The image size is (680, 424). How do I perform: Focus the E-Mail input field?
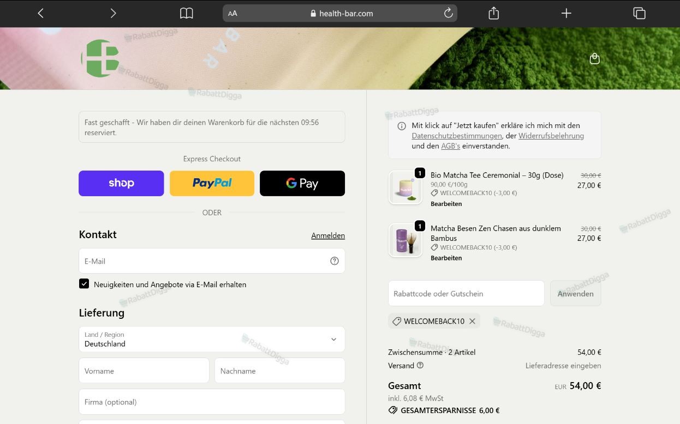click(x=212, y=261)
